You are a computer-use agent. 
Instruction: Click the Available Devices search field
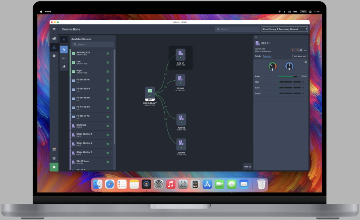click(93, 44)
